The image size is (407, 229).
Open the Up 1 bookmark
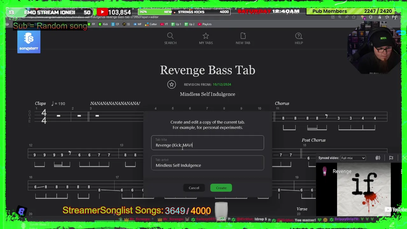[176, 24]
